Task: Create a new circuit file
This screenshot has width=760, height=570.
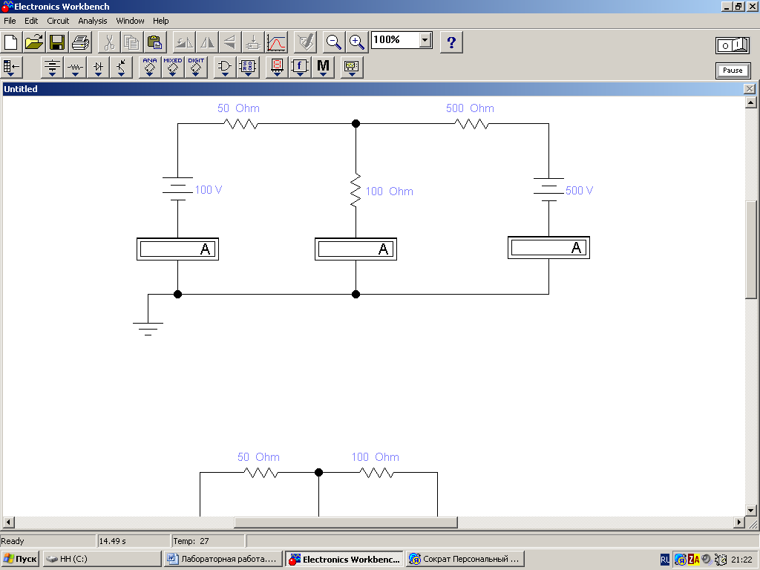Action: (10, 42)
